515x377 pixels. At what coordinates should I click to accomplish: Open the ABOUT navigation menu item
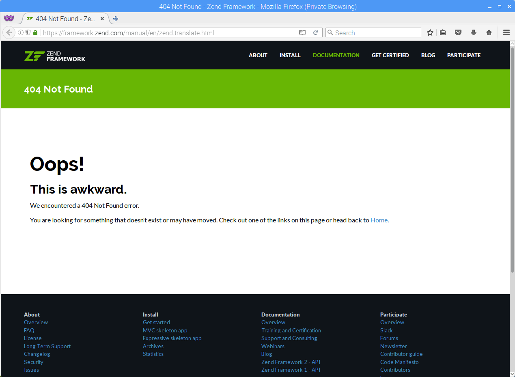click(258, 55)
